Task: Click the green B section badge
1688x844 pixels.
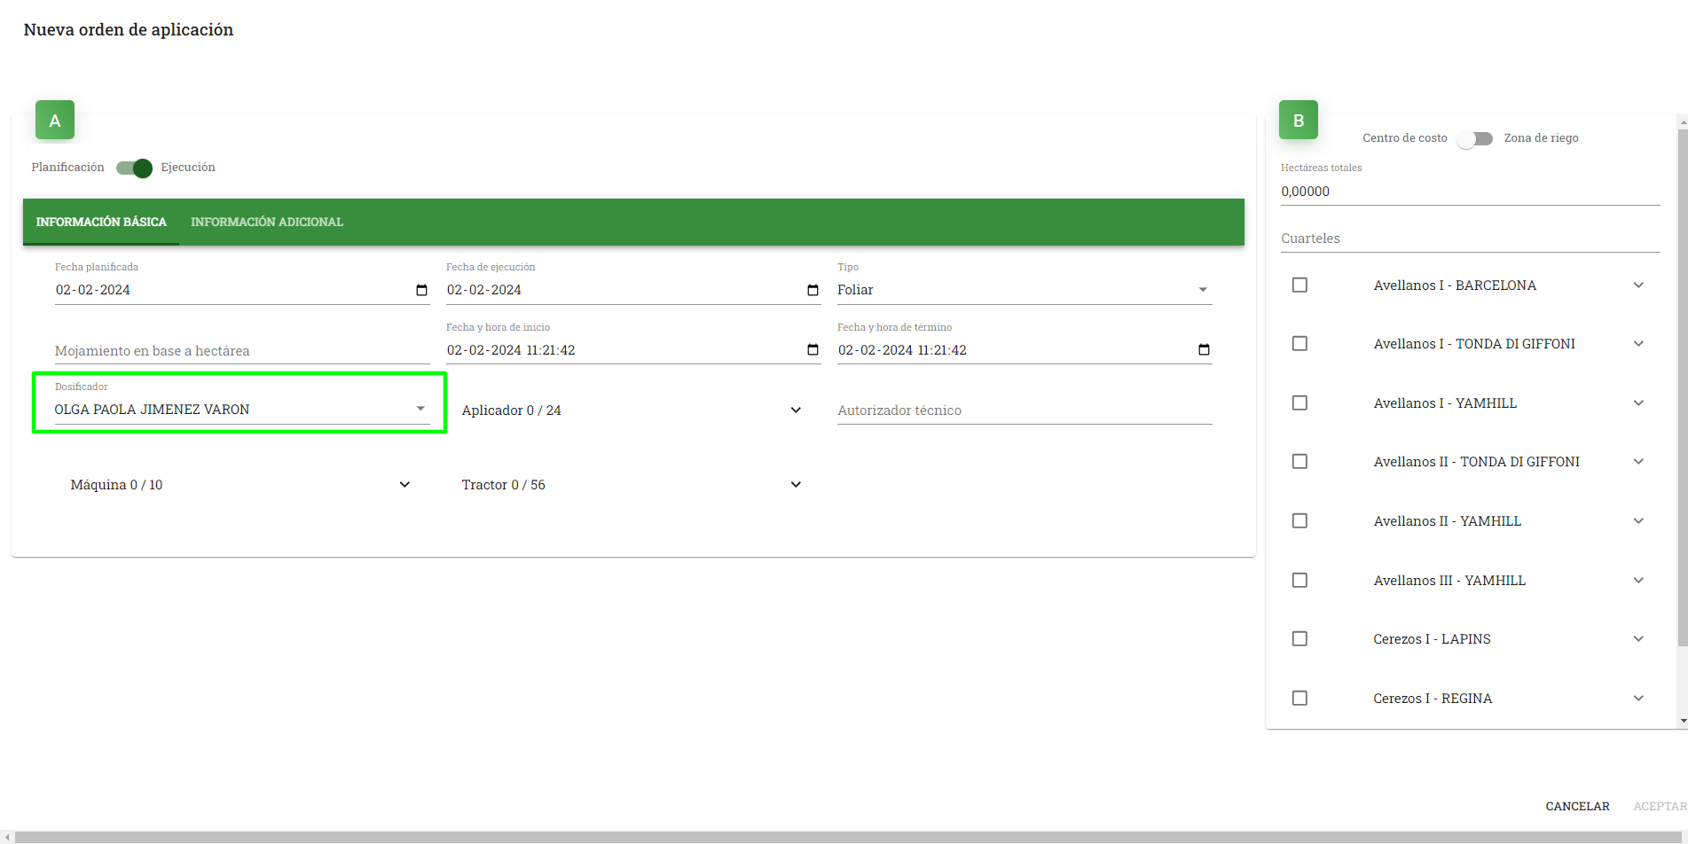Action: [x=1299, y=120]
